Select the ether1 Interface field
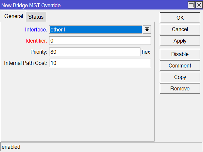 [96, 29]
